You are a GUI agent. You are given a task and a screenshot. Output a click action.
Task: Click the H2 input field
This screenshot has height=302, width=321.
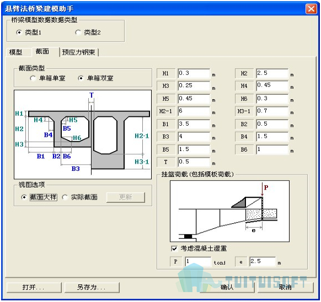272,73
